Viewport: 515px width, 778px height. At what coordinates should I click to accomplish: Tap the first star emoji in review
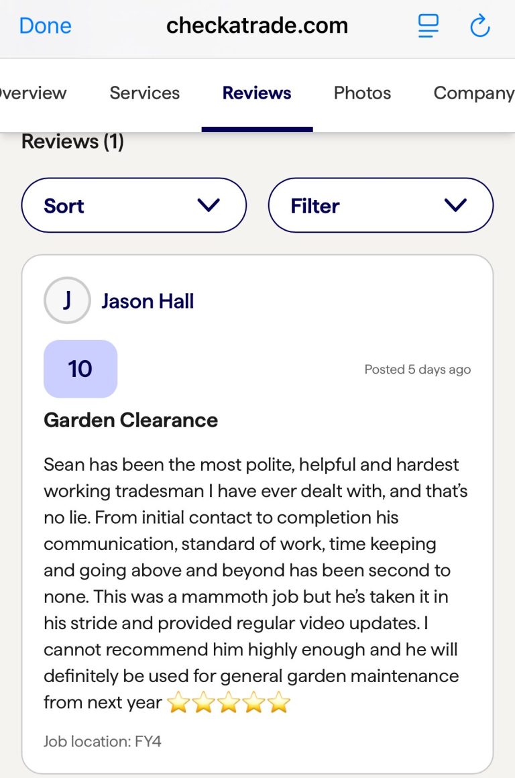(178, 703)
